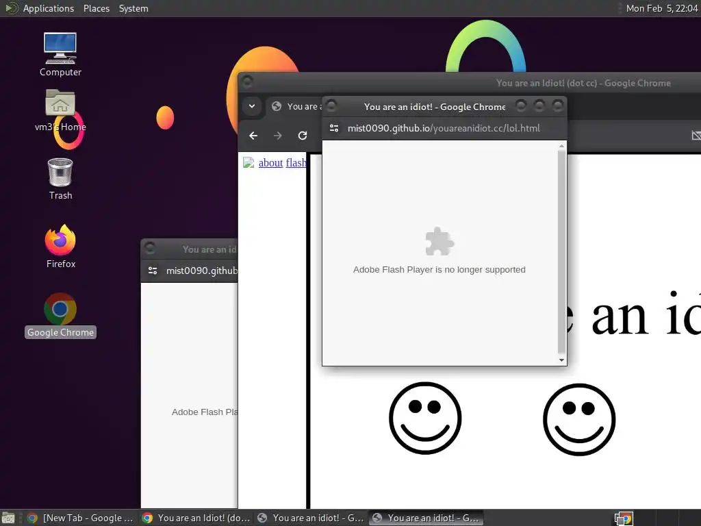Viewport: 701px width, 526px height.
Task: Click show desktop icon in bottom panel
Action: [8, 518]
